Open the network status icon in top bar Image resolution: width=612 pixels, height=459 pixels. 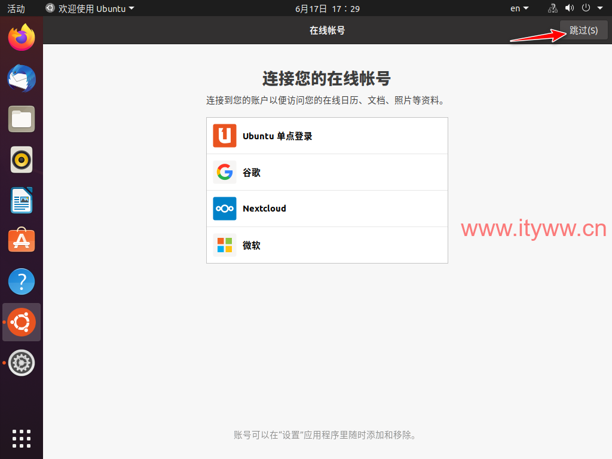pyautogui.click(x=553, y=8)
